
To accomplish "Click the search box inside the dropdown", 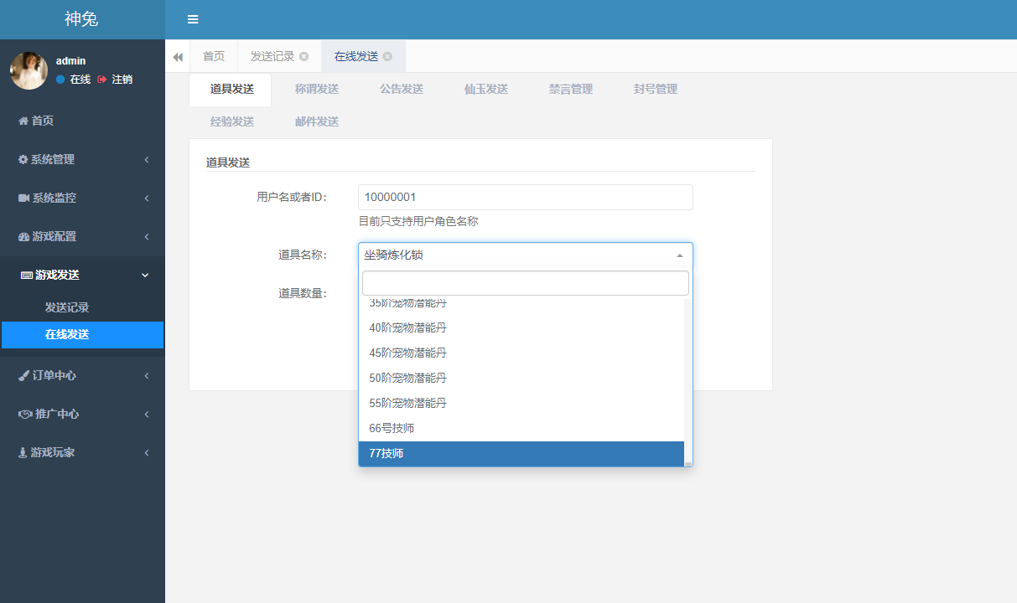I will pyautogui.click(x=525, y=283).
